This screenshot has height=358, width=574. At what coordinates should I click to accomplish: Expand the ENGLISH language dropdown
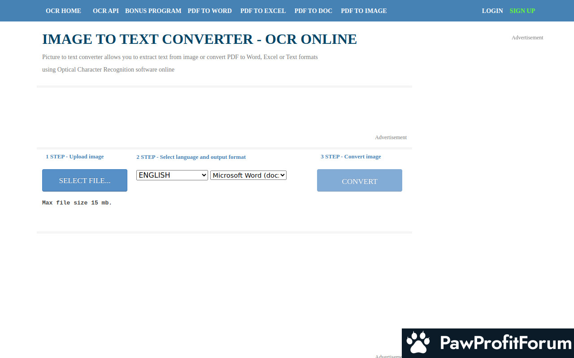coord(172,175)
